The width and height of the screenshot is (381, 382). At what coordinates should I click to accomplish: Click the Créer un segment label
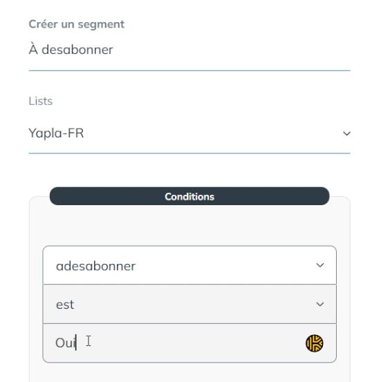point(77,24)
